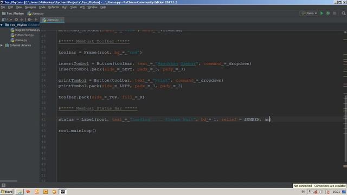Viewport: 347px width, 195px height.
Task: Open the Navigate menu
Action: click(x=30, y=7)
